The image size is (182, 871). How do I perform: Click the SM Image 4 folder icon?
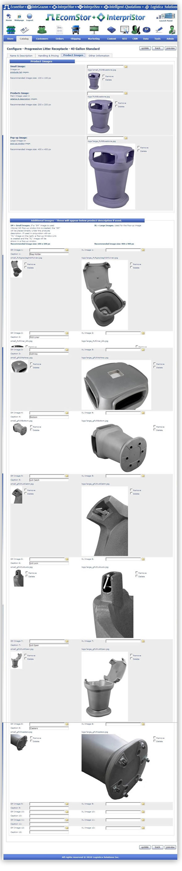click(67, 413)
